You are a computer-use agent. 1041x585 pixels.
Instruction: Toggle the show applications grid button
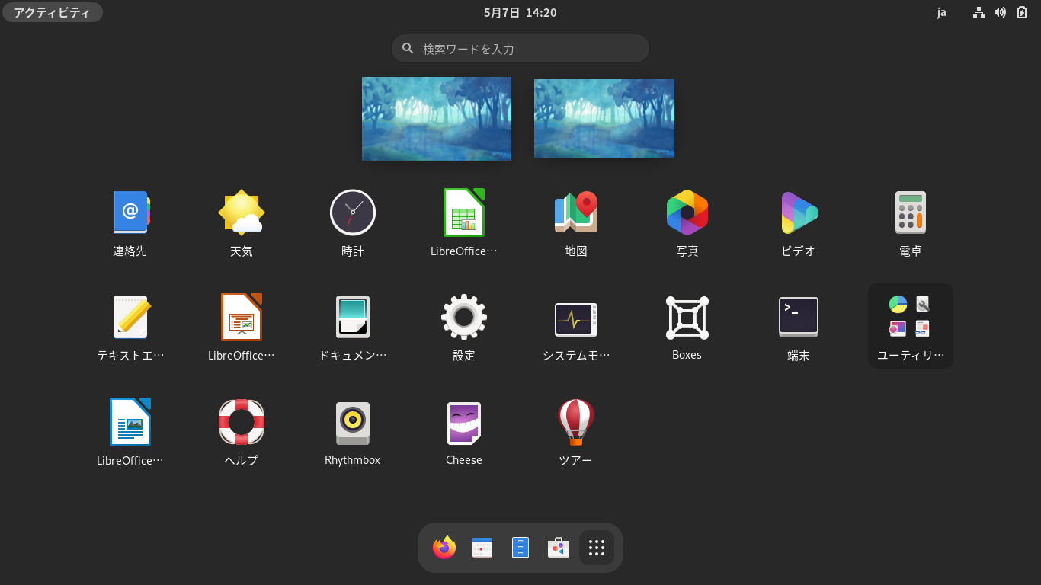597,548
